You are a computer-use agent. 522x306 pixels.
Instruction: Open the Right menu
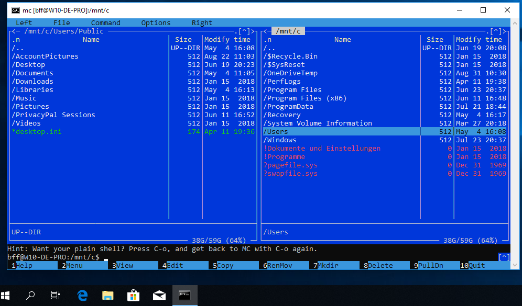coord(202,22)
